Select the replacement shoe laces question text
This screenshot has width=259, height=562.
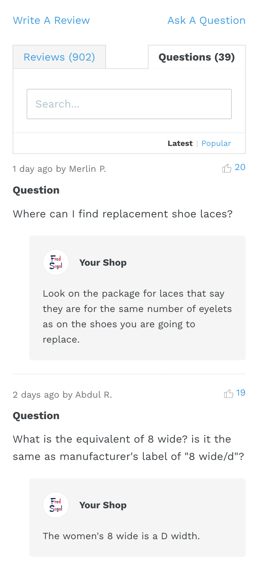point(123,214)
